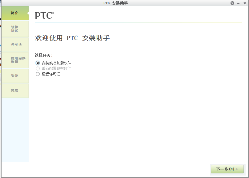
Task: Open the 软件协议 step in the sidebar
Action: pos(15,29)
